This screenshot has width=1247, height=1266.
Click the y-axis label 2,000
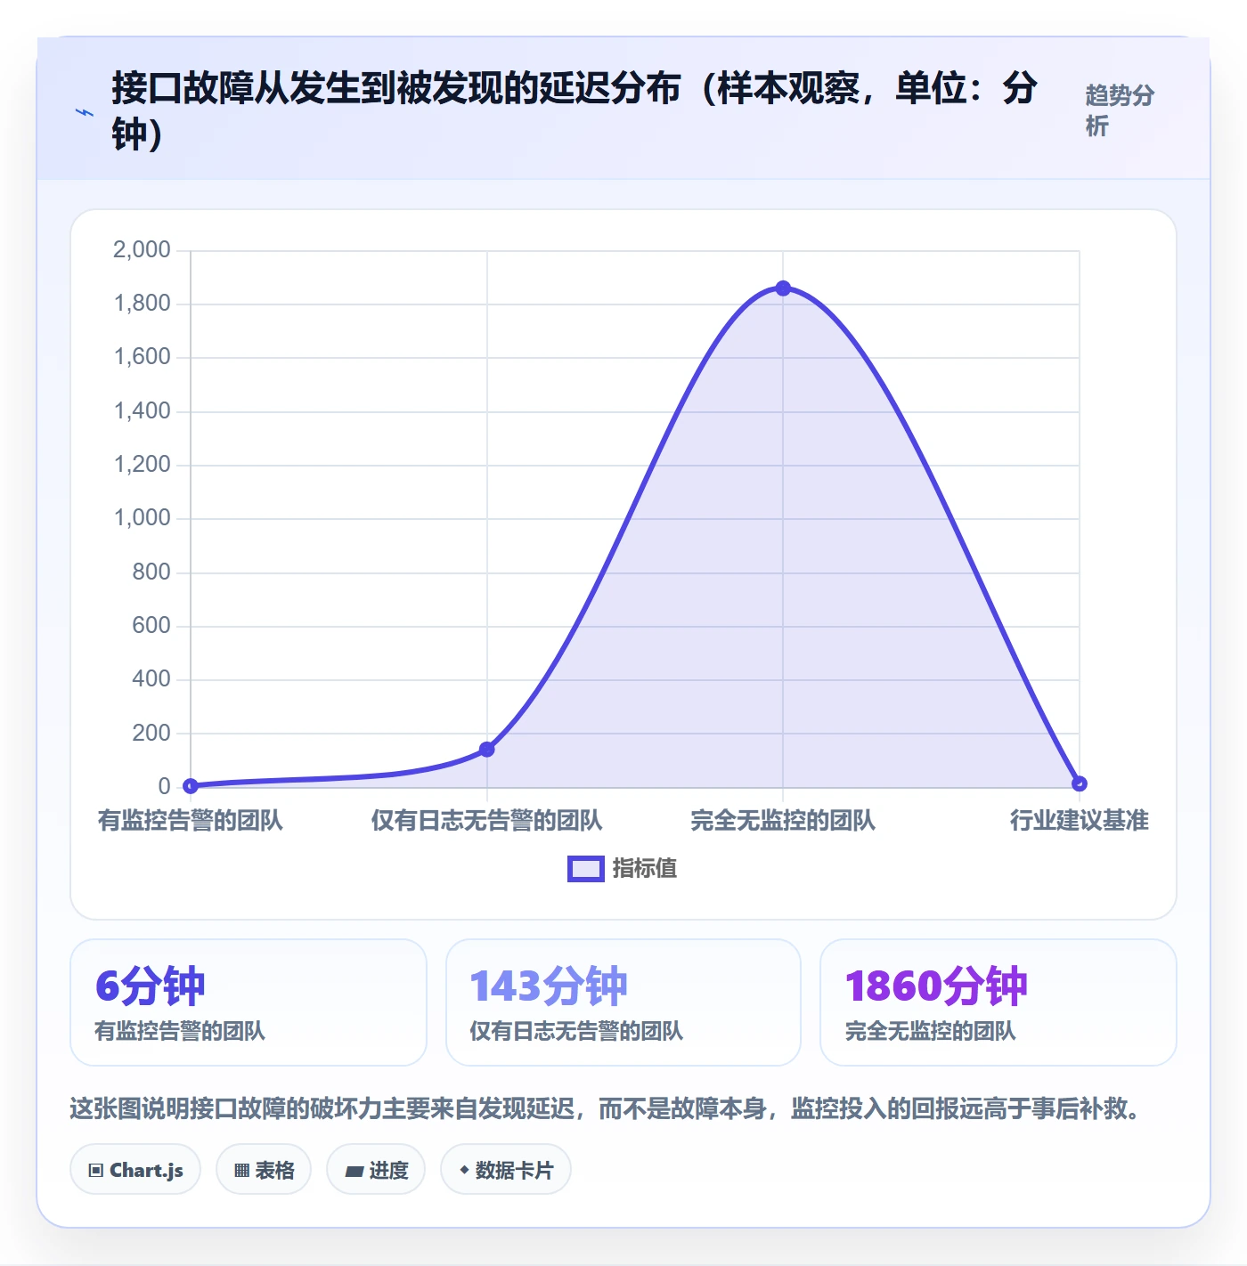(x=142, y=250)
